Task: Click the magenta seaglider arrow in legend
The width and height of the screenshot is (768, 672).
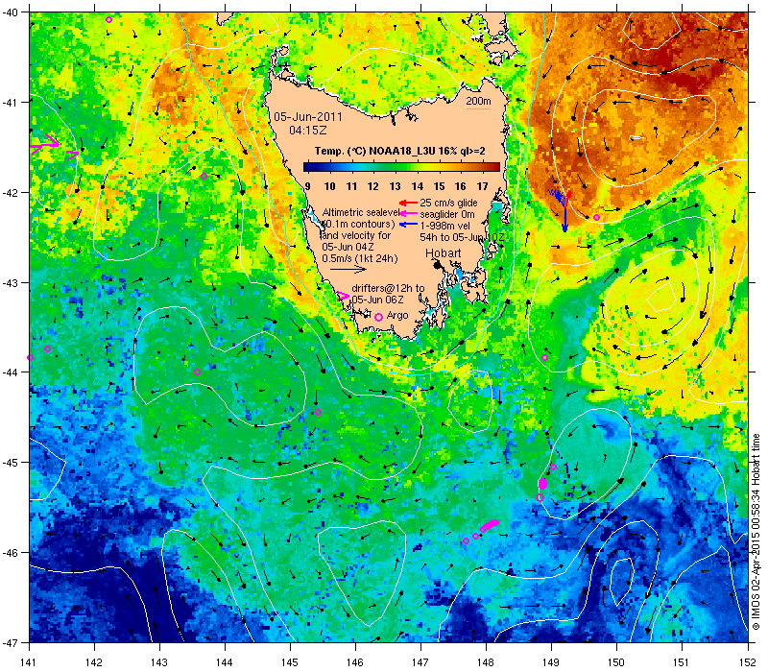Action: click(408, 213)
